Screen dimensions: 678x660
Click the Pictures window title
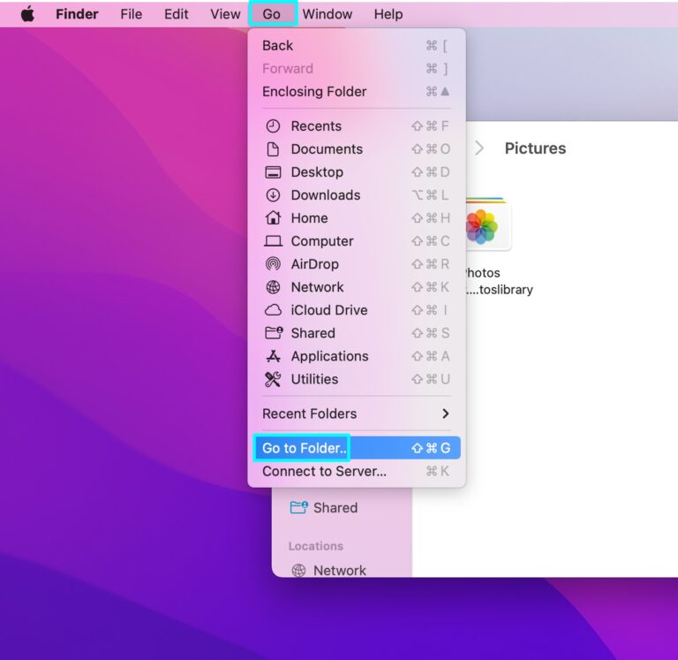click(535, 148)
